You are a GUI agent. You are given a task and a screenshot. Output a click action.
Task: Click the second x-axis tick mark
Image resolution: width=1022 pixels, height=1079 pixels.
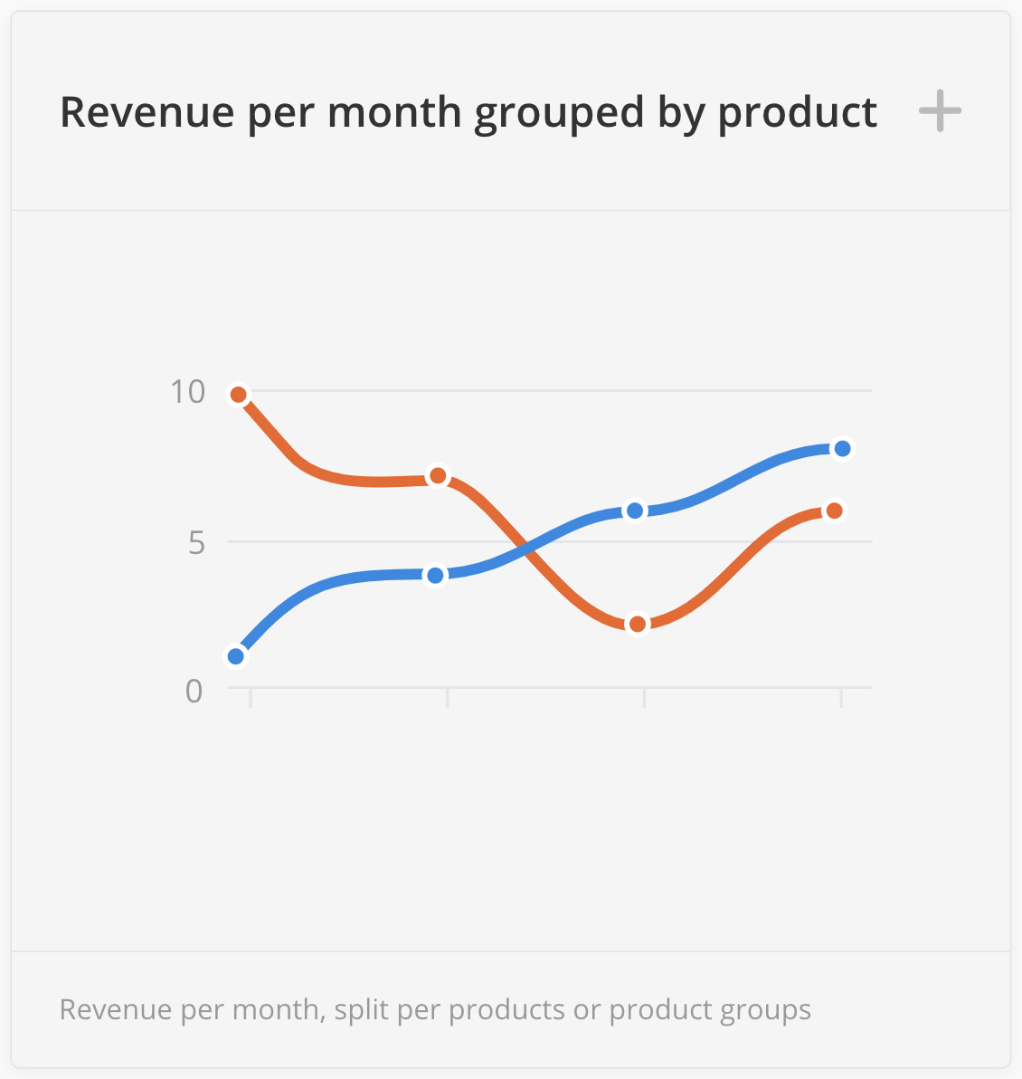tap(448, 697)
